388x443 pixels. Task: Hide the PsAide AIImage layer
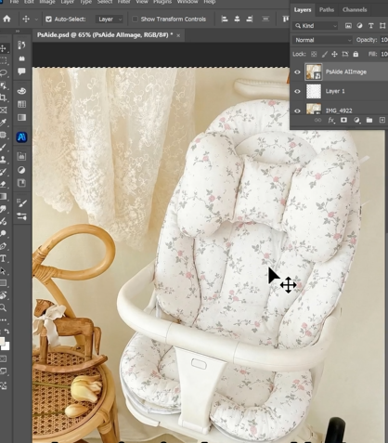[x=297, y=72]
